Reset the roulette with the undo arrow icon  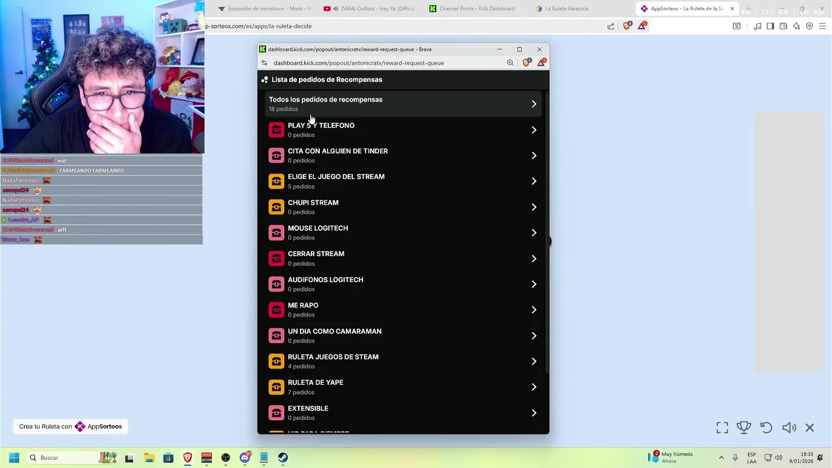click(x=766, y=428)
